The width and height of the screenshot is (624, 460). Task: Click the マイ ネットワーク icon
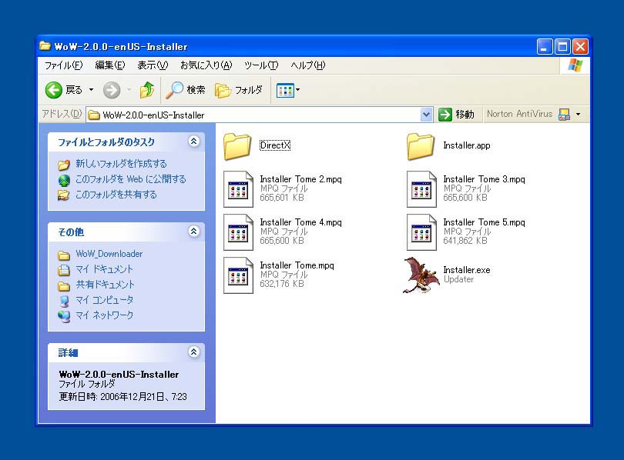64,316
